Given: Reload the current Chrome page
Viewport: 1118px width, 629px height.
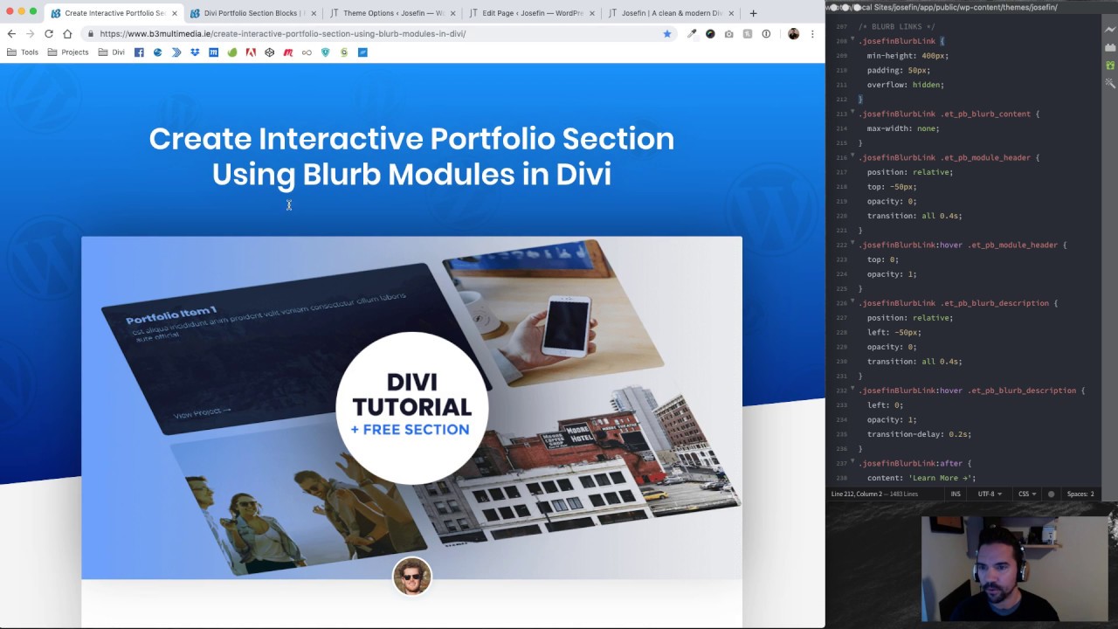Looking at the screenshot, I should pyautogui.click(x=49, y=34).
